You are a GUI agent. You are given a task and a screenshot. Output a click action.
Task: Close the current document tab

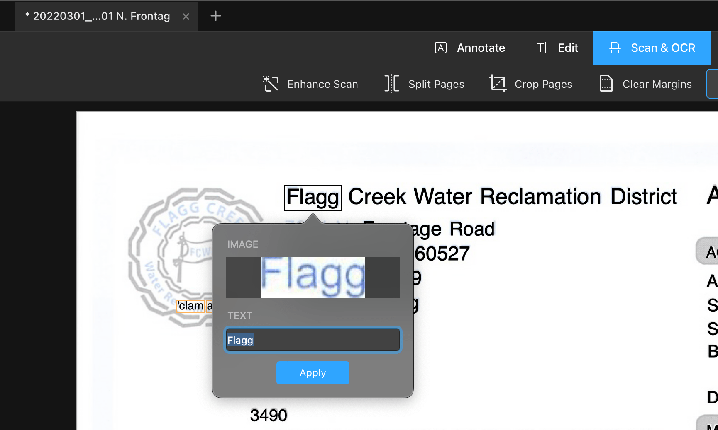[185, 16]
